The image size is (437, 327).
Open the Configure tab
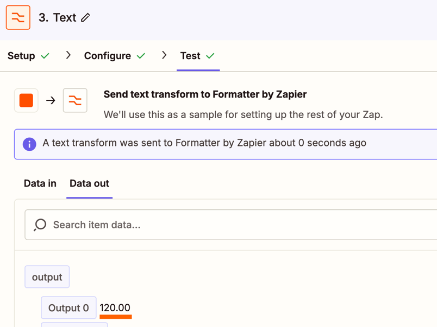[115, 56]
